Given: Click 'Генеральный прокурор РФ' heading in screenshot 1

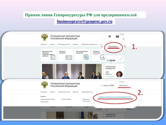Looking at the screenshot, I should pyautogui.click(x=110, y=68).
